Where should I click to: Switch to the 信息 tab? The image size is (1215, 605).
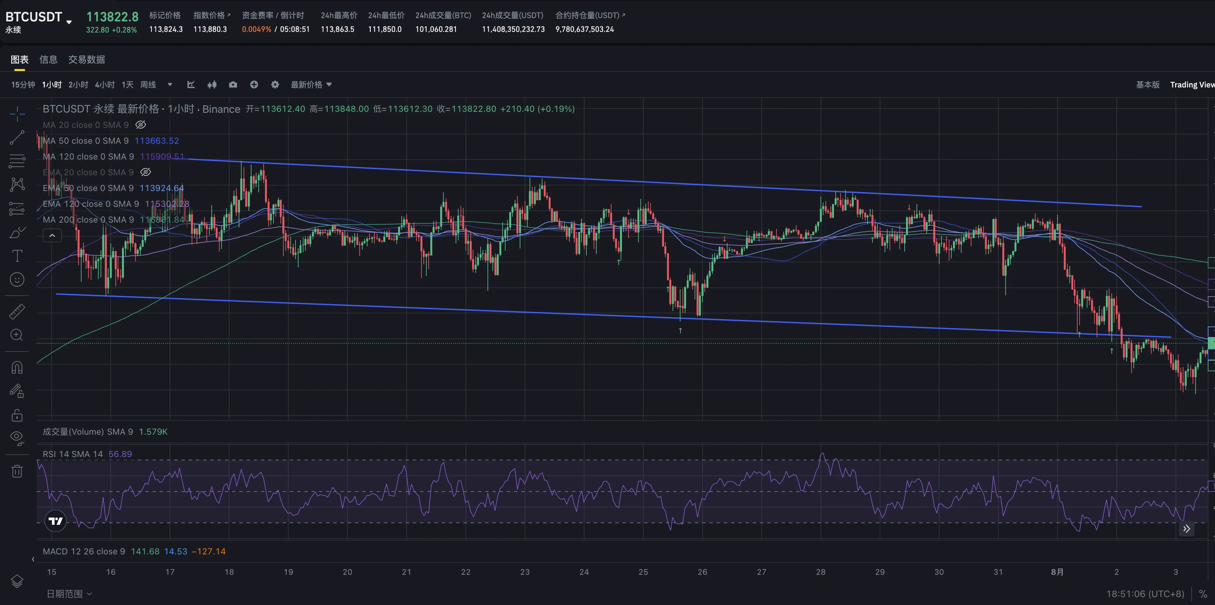pyautogui.click(x=48, y=60)
